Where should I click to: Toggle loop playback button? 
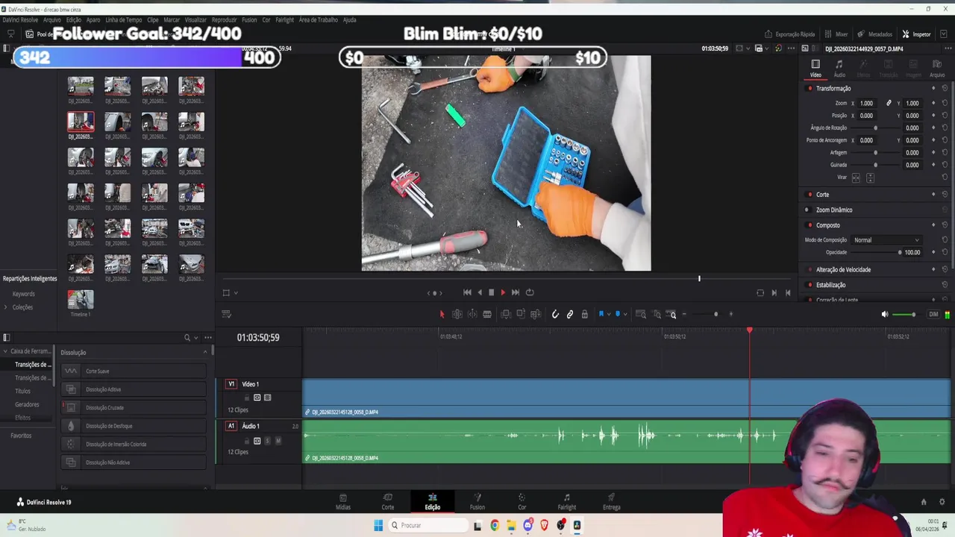530,292
